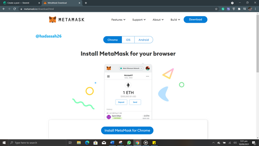Viewport: 259px width, 146px height.
Task: Open File Explorer from the taskbar
Action: pos(79,143)
